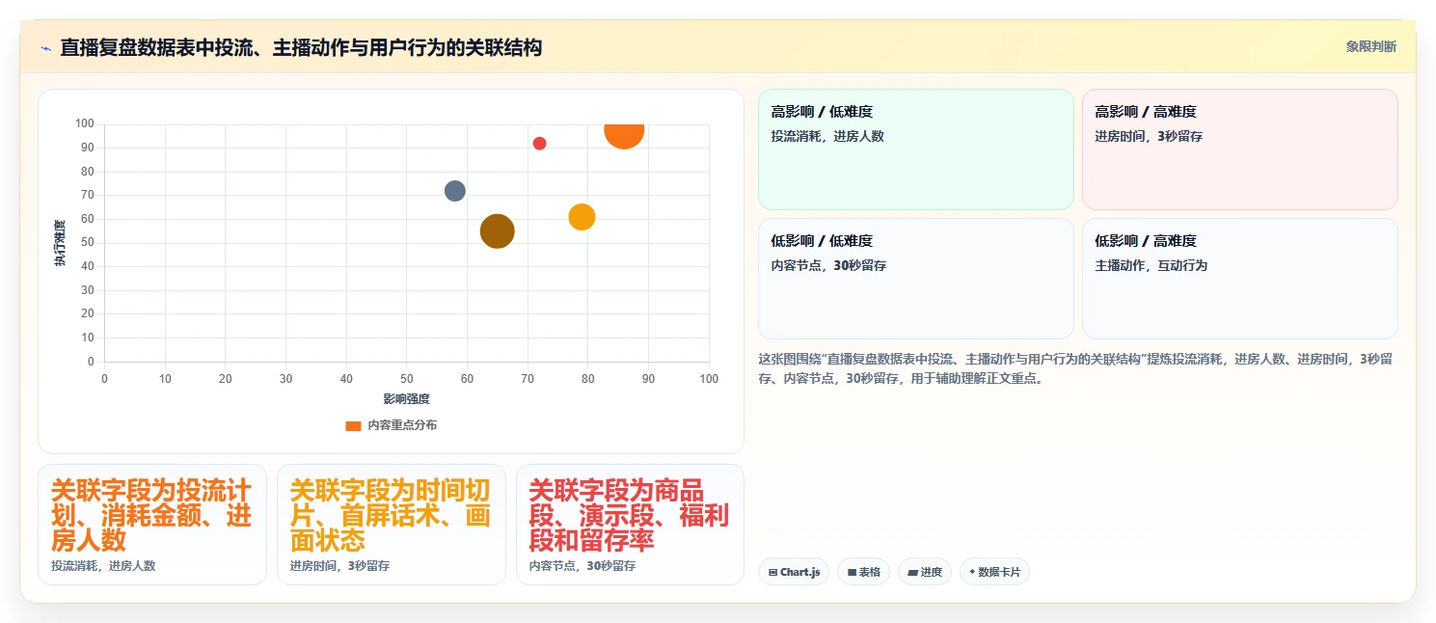Click text 主播动作，互动行为
Screen dimensions: 1436x623
pos(1152,266)
